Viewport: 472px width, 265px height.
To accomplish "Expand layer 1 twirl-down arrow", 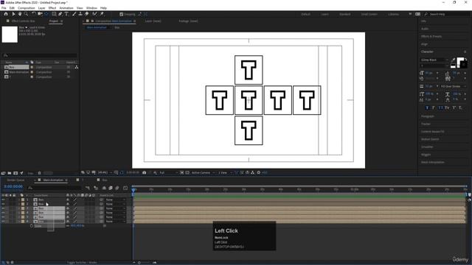I will point(19,199).
